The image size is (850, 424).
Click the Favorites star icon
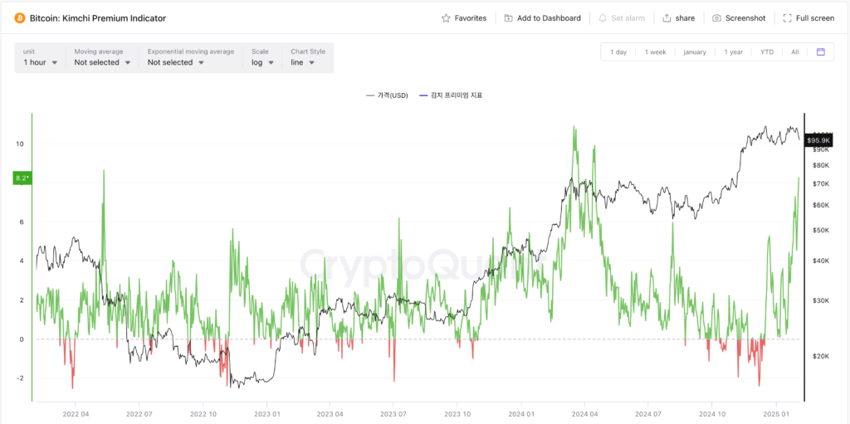[x=446, y=18]
